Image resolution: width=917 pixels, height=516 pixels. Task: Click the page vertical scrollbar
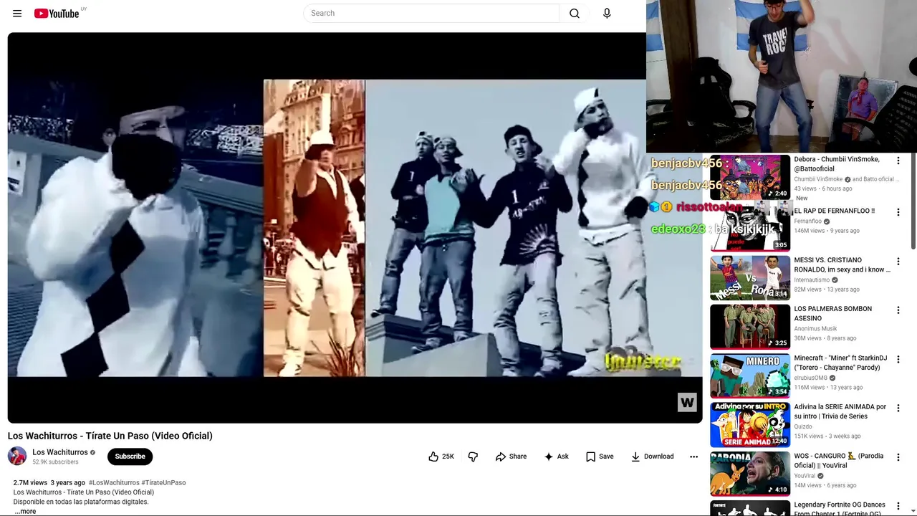coord(913,202)
